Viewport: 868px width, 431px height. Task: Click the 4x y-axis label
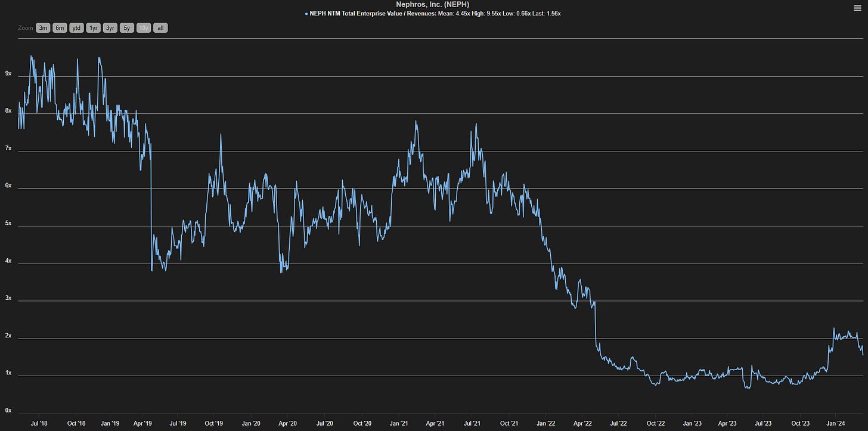[x=8, y=261]
